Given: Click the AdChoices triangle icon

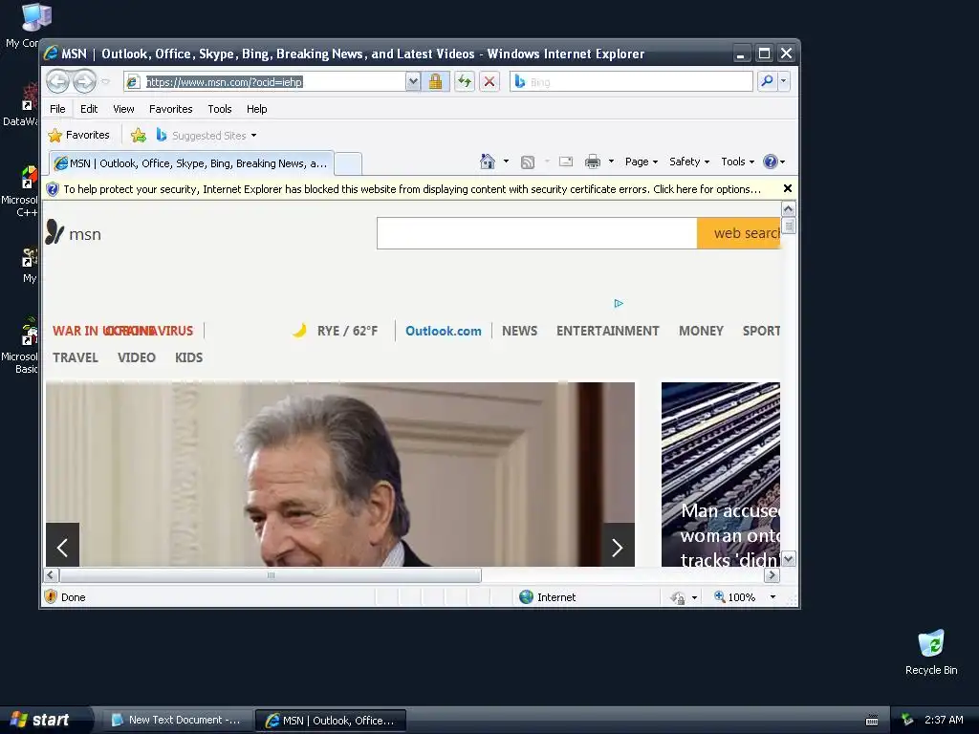Looking at the screenshot, I should pos(619,303).
